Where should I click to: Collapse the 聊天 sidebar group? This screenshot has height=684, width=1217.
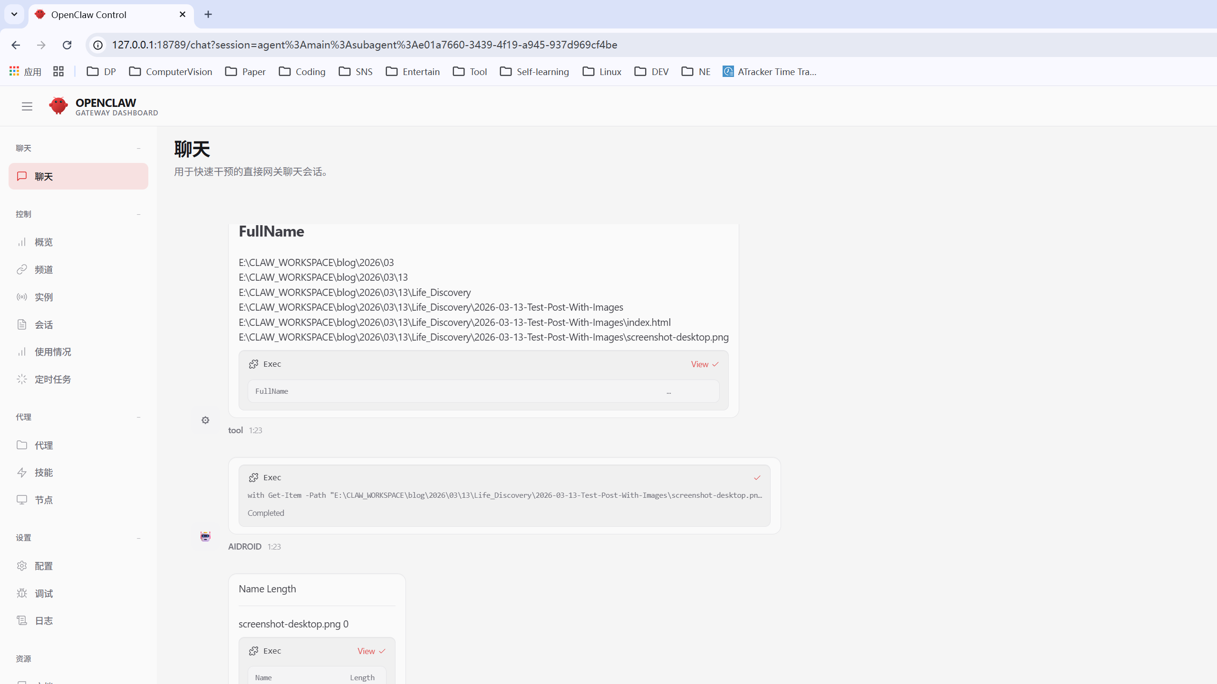coord(138,148)
